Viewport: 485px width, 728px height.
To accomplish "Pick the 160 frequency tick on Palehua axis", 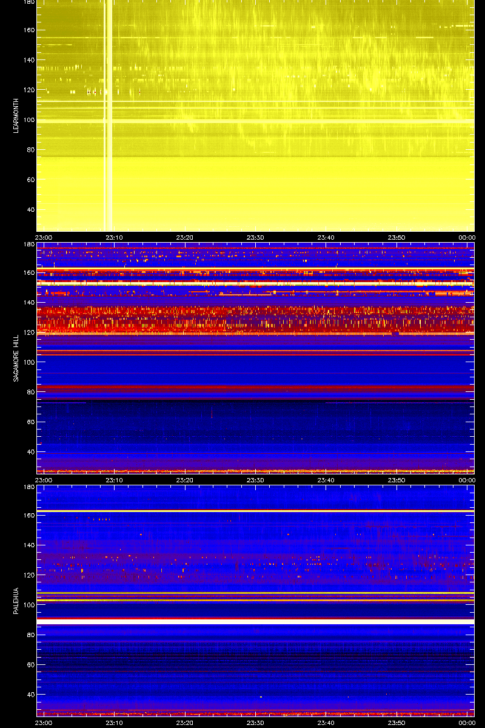I will [28, 516].
